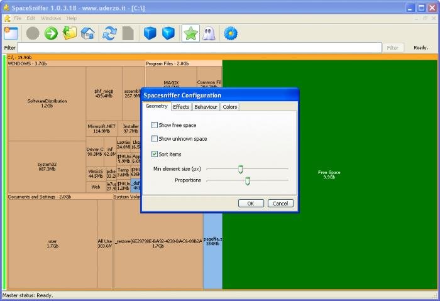Screen dimensions: 440x301
Task: Select the Free Space 9.9Gb block
Action: pyautogui.click(x=329, y=175)
